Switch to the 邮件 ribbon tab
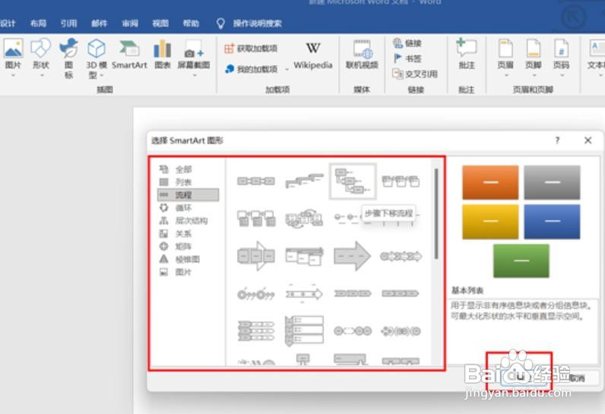Image resolution: width=605 pixels, height=414 pixels. 99,24
